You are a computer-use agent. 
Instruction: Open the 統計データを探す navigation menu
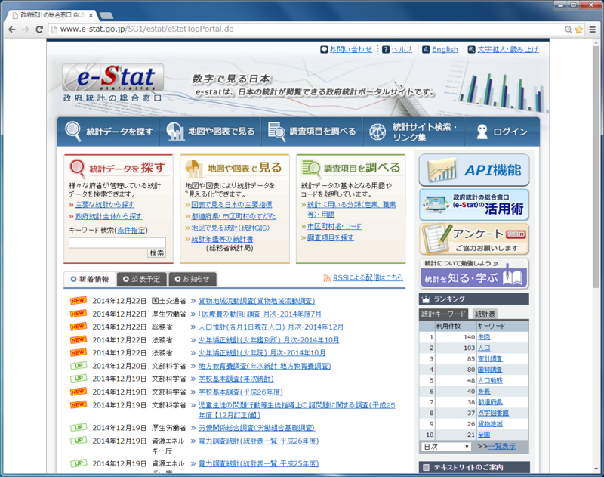109,132
